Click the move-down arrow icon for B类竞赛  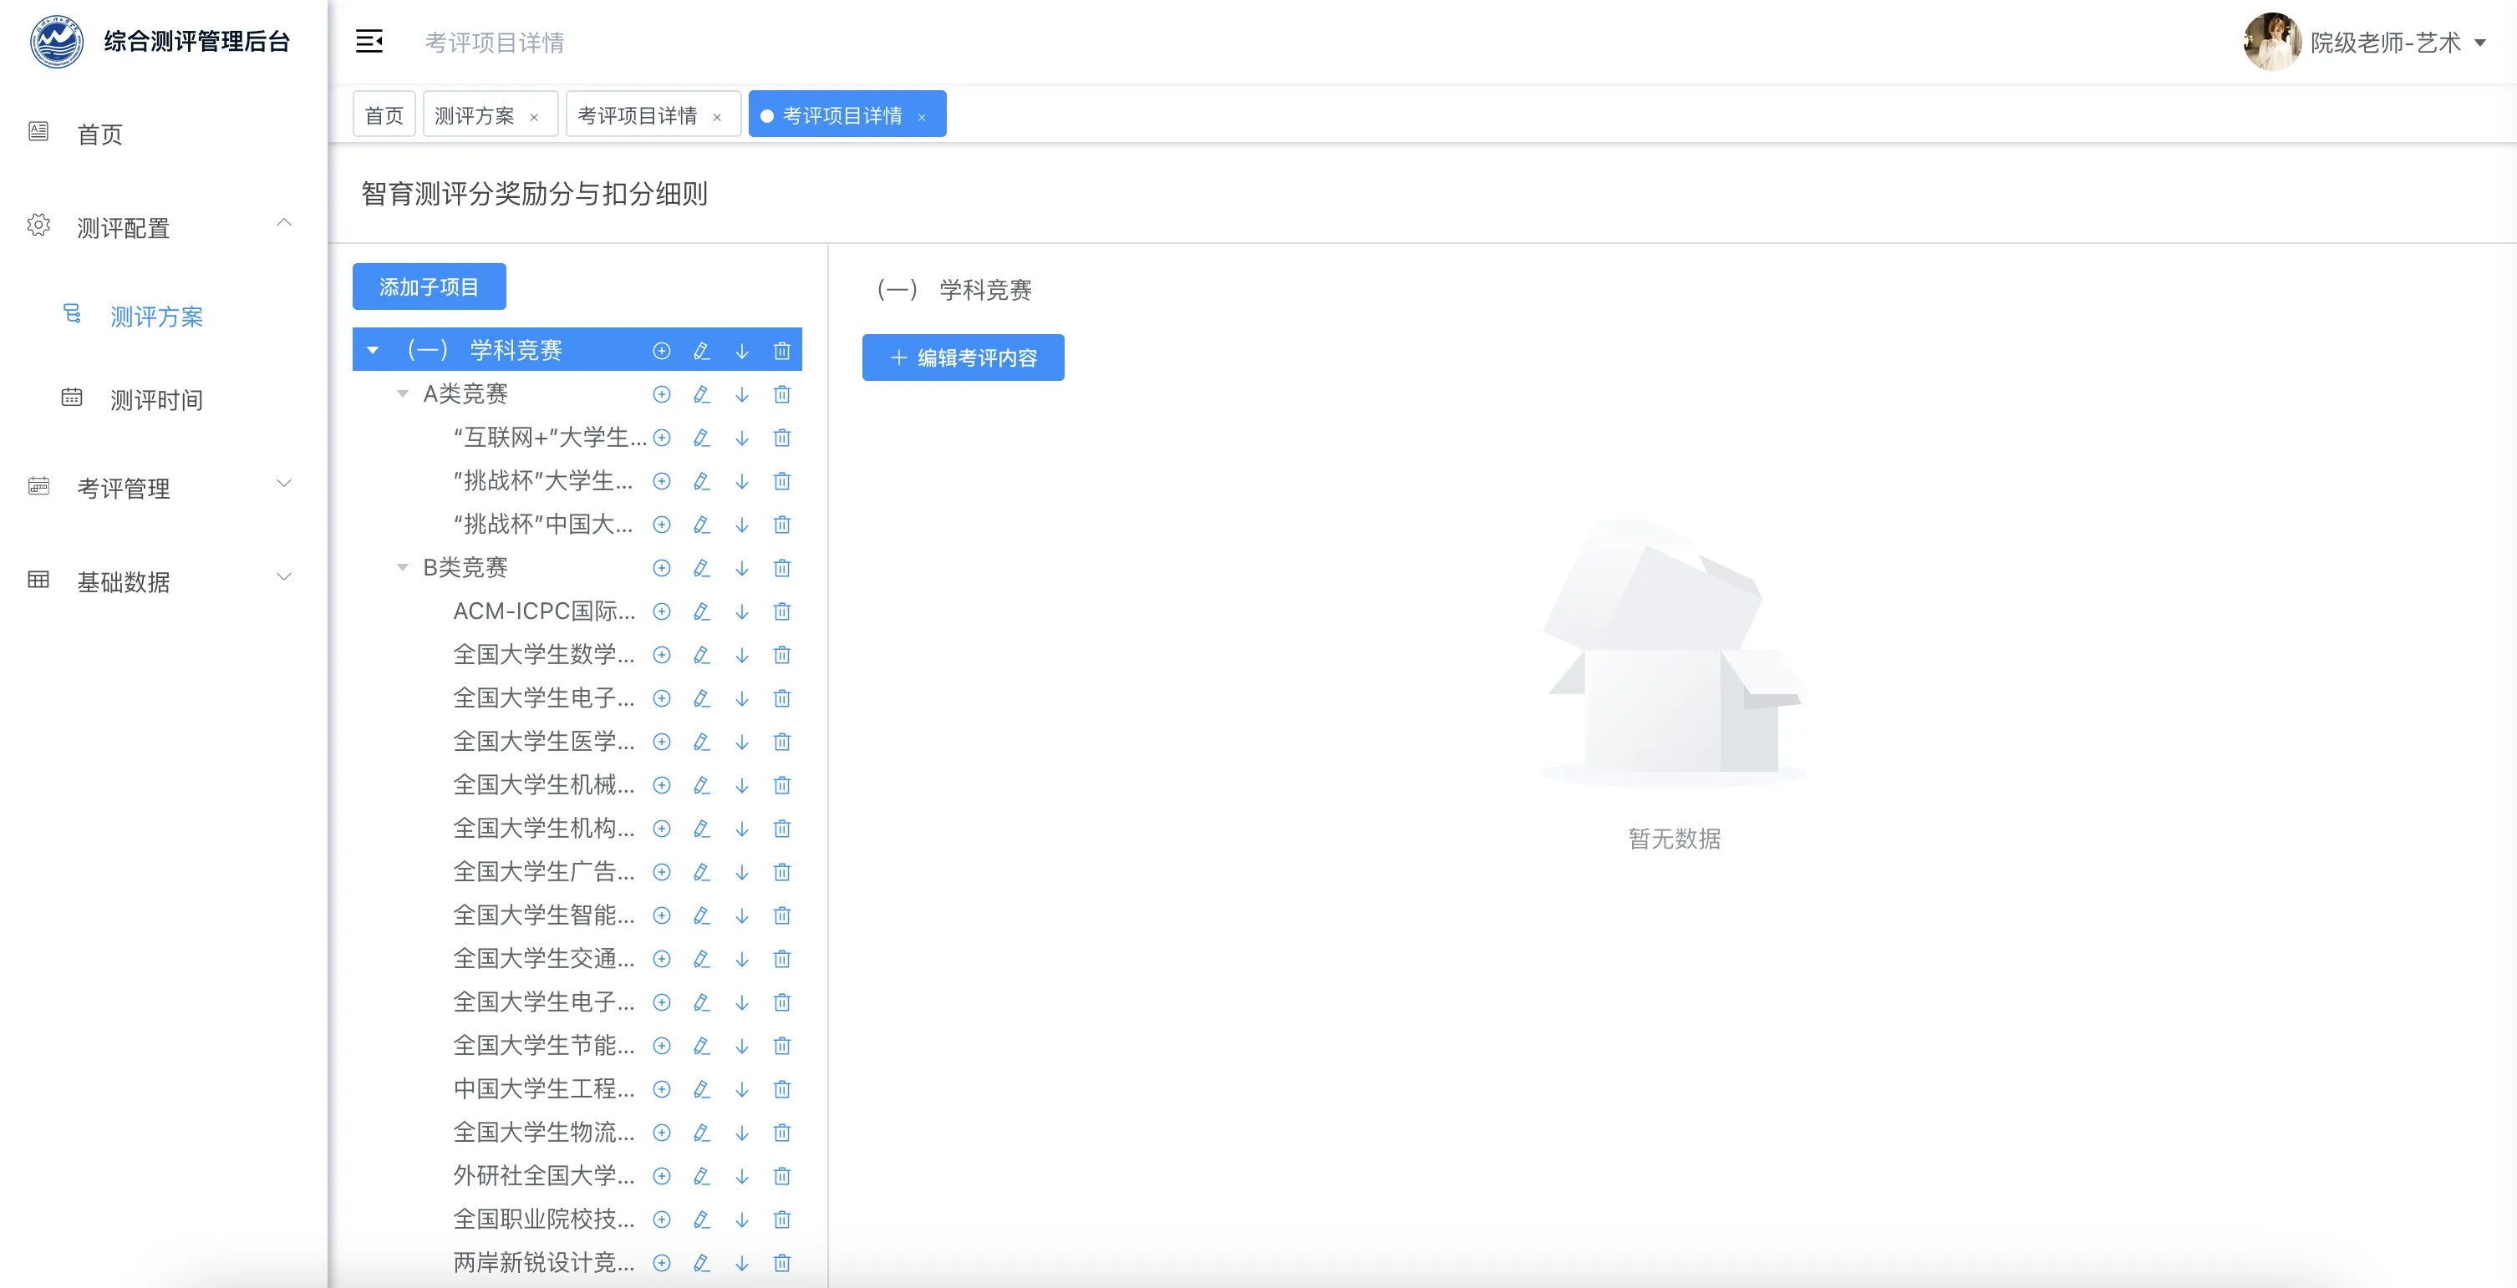pos(741,567)
